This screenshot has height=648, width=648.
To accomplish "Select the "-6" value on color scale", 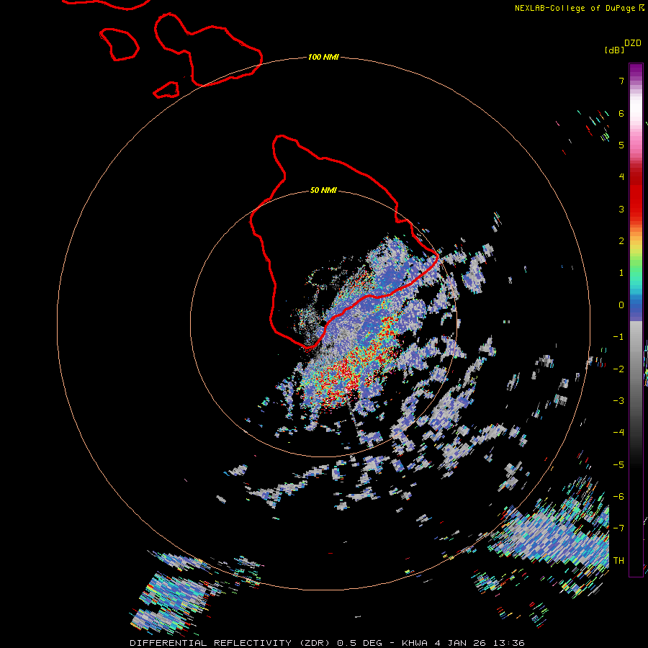I will coord(618,497).
